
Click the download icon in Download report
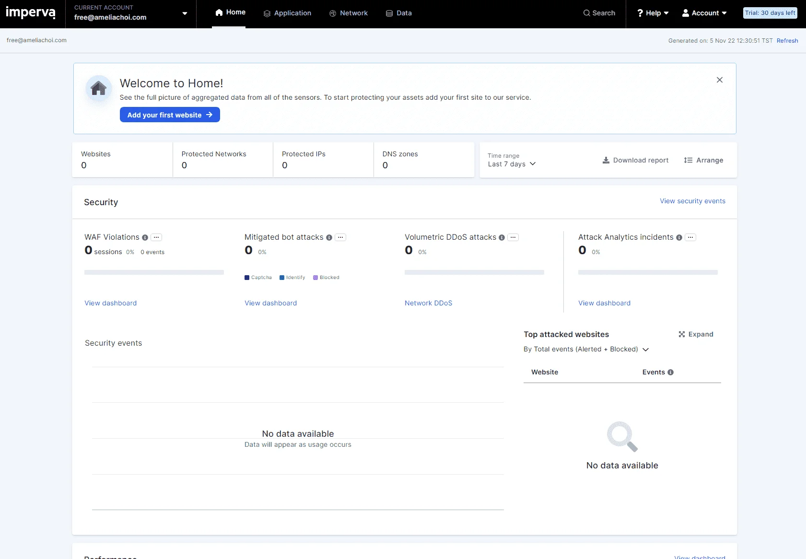pos(606,160)
